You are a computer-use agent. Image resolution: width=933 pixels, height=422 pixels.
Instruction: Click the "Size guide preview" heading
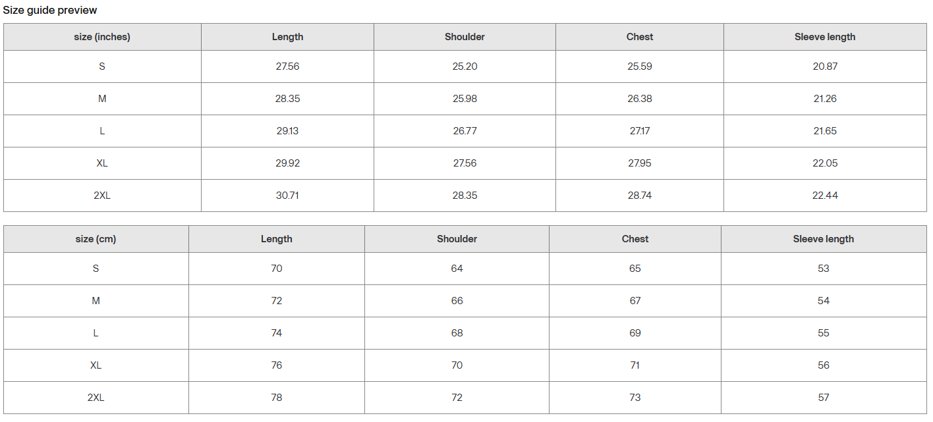[50, 10]
